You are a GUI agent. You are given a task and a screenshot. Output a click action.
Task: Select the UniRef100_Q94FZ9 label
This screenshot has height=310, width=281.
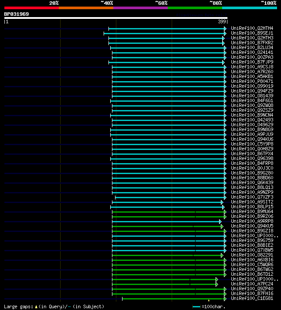pyautogui.click(x=252, y=91)
